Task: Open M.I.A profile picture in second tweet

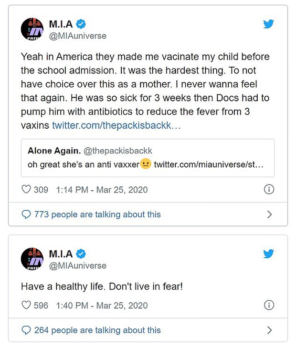Action: tap(32, 259)
